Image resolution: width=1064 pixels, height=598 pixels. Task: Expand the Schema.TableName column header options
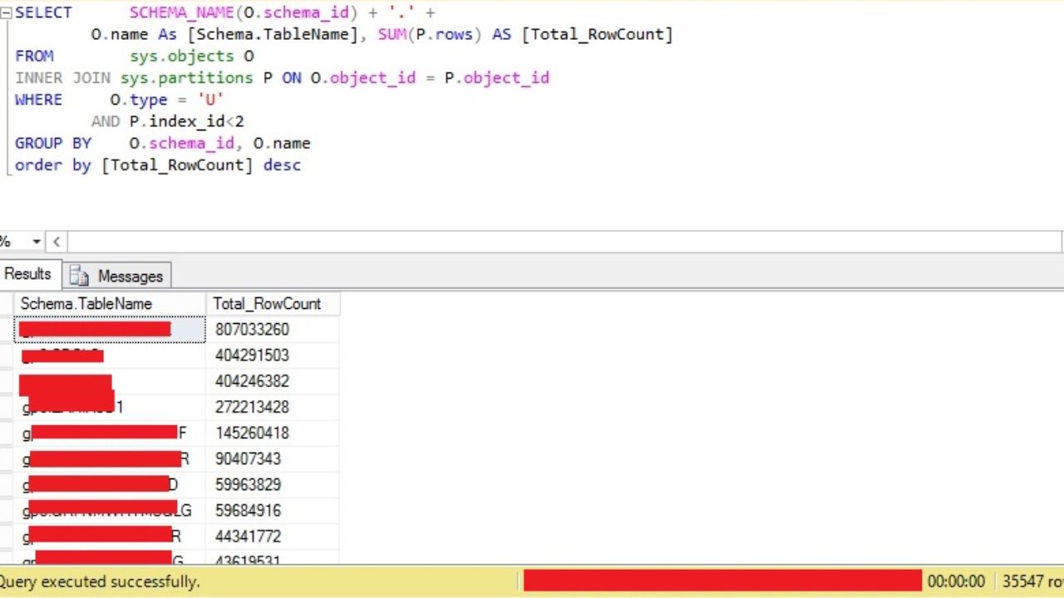[x=86, y=304]
